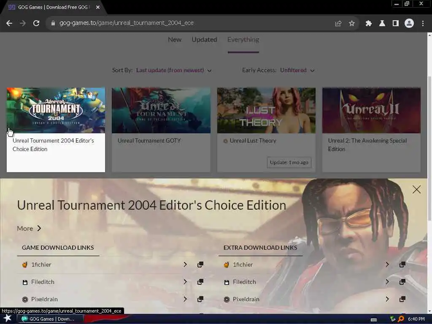Open game Pixeldrain link chevron
Viewport: 432px width, 324px height.
point(185,299)
